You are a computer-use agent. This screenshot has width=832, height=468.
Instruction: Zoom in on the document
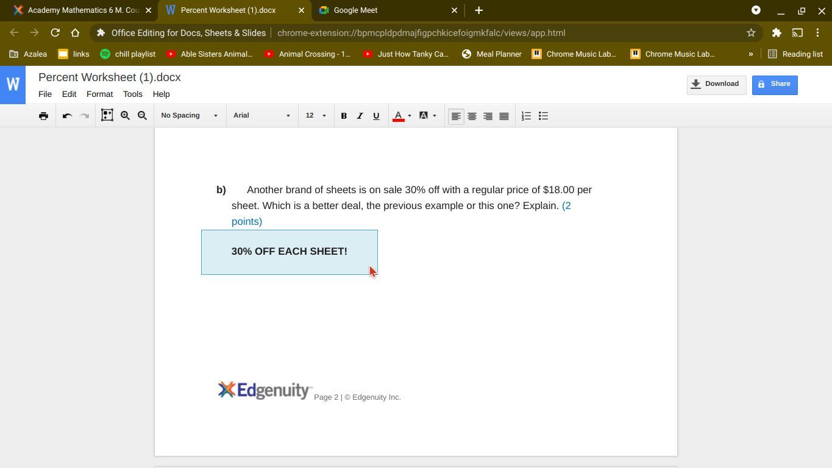[125, 116]
